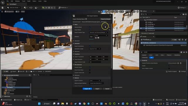Open the Edit menu
The height and width of the screenshot is (106, 188).
coord(12,1)
